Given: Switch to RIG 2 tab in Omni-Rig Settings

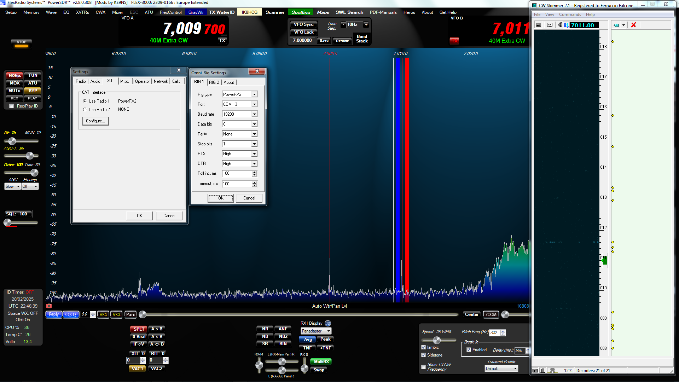Looking at the screenshot, I should pyautogui.click(x=214, y=82).
